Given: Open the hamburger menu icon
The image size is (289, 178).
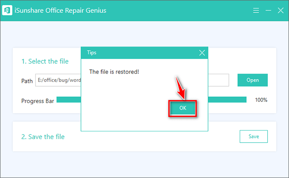Looking at the screenshot, I should click(256, 10).
